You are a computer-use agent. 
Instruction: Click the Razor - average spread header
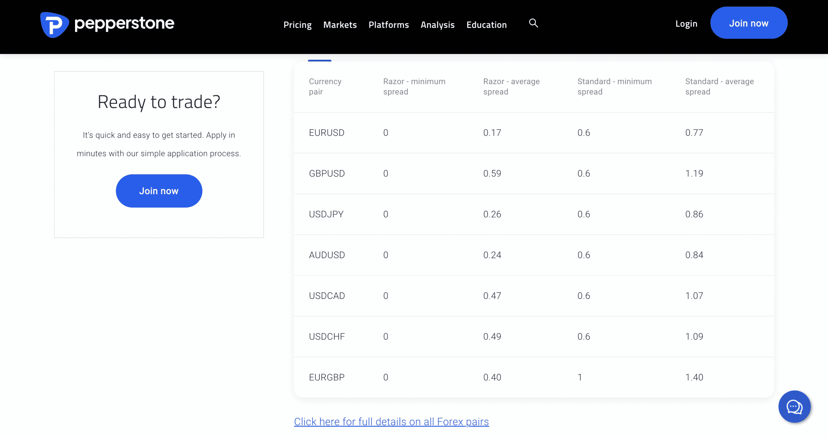pyautogui.click(x=511, y=87)
